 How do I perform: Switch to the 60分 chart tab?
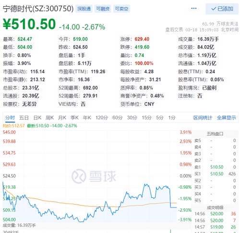pos(118,117)
